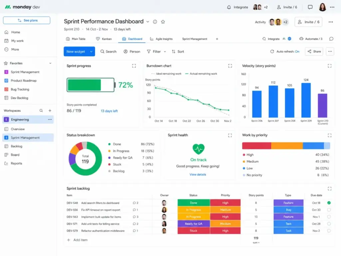Click Invite / 6 button in dashboard header
This screenshot has width=341, height=256.
pyautogui.click(x=308, y=22)
